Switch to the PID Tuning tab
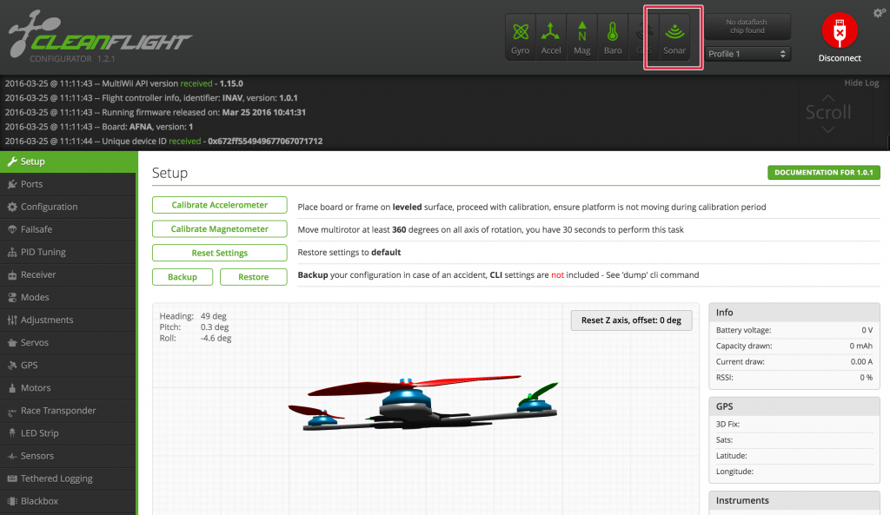The width and height of the screenshot is (890, 515). [40, 251]
